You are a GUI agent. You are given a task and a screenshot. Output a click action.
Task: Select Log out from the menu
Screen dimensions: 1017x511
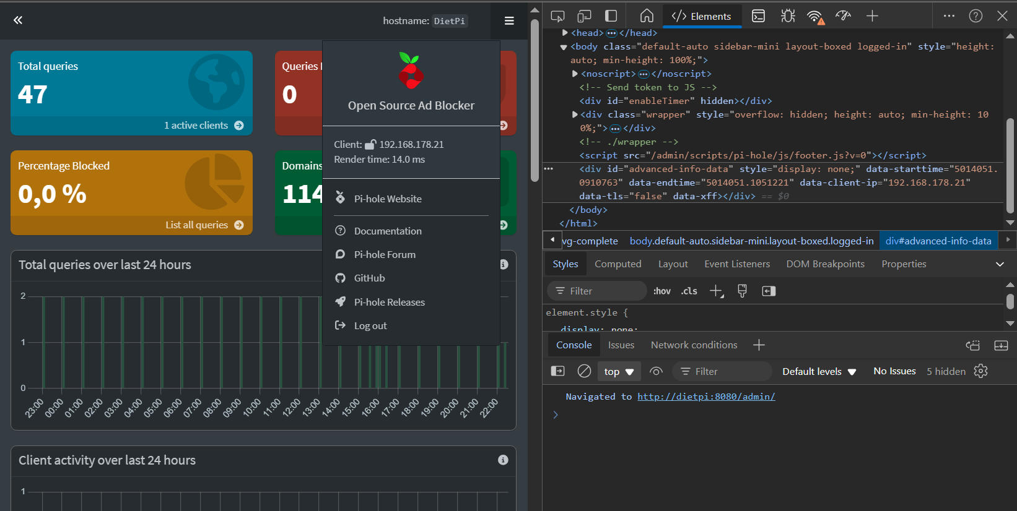[370, 326]
